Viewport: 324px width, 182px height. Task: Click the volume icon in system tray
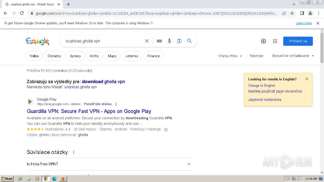click(288, 179)
